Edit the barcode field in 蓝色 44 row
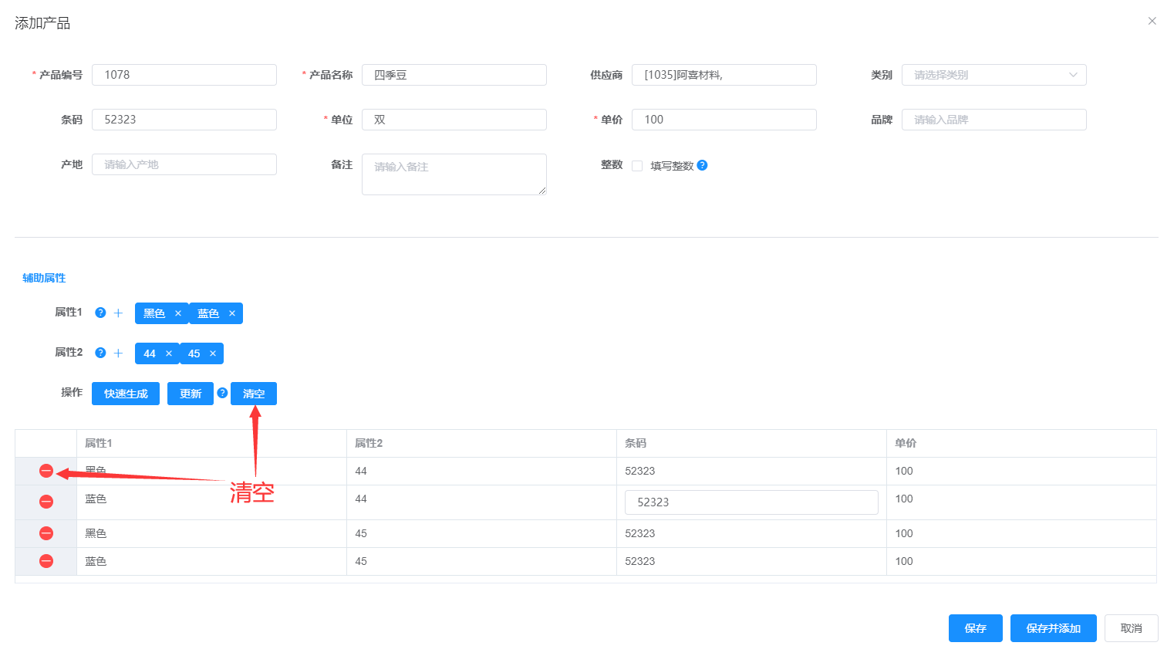The width and height of the screenshot is (1174, 656). tap(751, 502)
